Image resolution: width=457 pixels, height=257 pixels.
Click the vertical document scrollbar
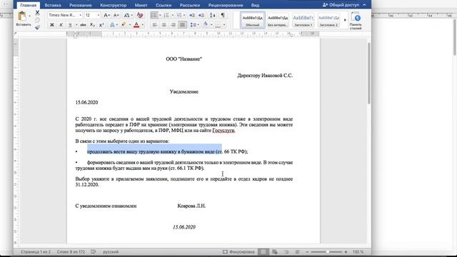[x=368, y=73]
